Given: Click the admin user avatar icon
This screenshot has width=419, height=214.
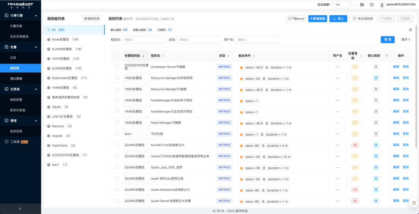Looking at the screenshot, I should [382, 4].
